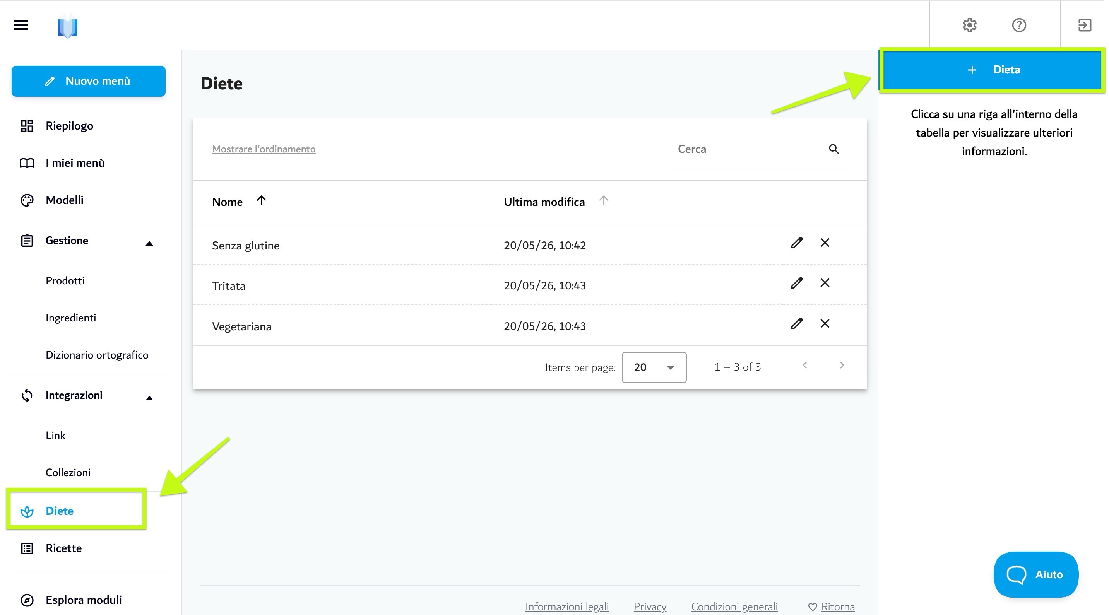Open the hamburger navigation menu
The height and width of the screenshot is (615, 1109).
[21, 25]
